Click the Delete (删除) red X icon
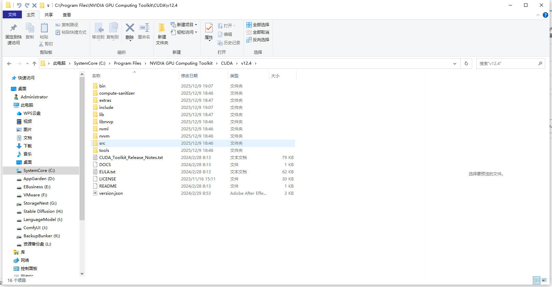 pyautogui.click(x=130, y=28)
